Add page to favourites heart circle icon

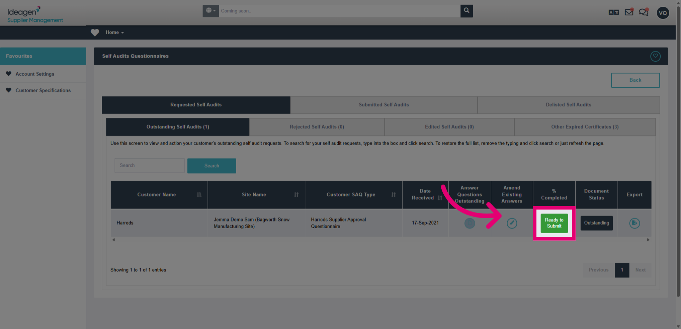655,56
